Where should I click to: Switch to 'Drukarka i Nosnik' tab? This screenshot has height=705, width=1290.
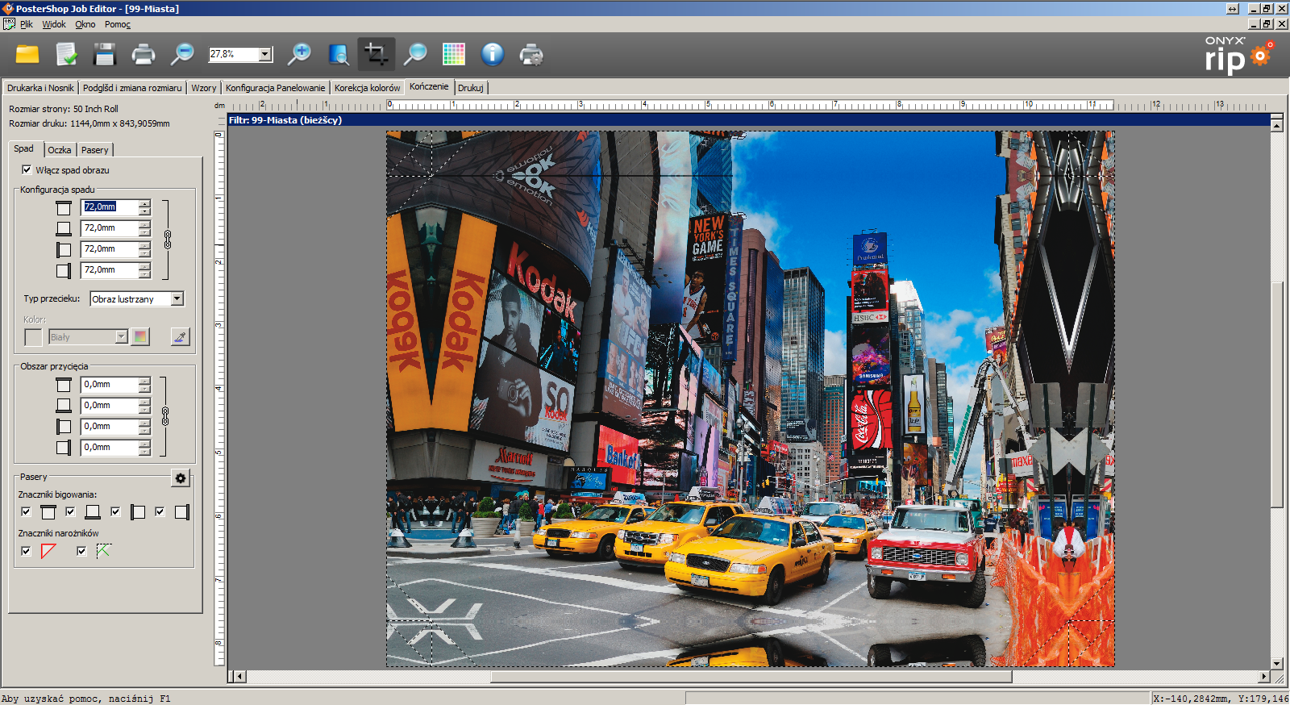pyautogui.click(x=40, y=88)
